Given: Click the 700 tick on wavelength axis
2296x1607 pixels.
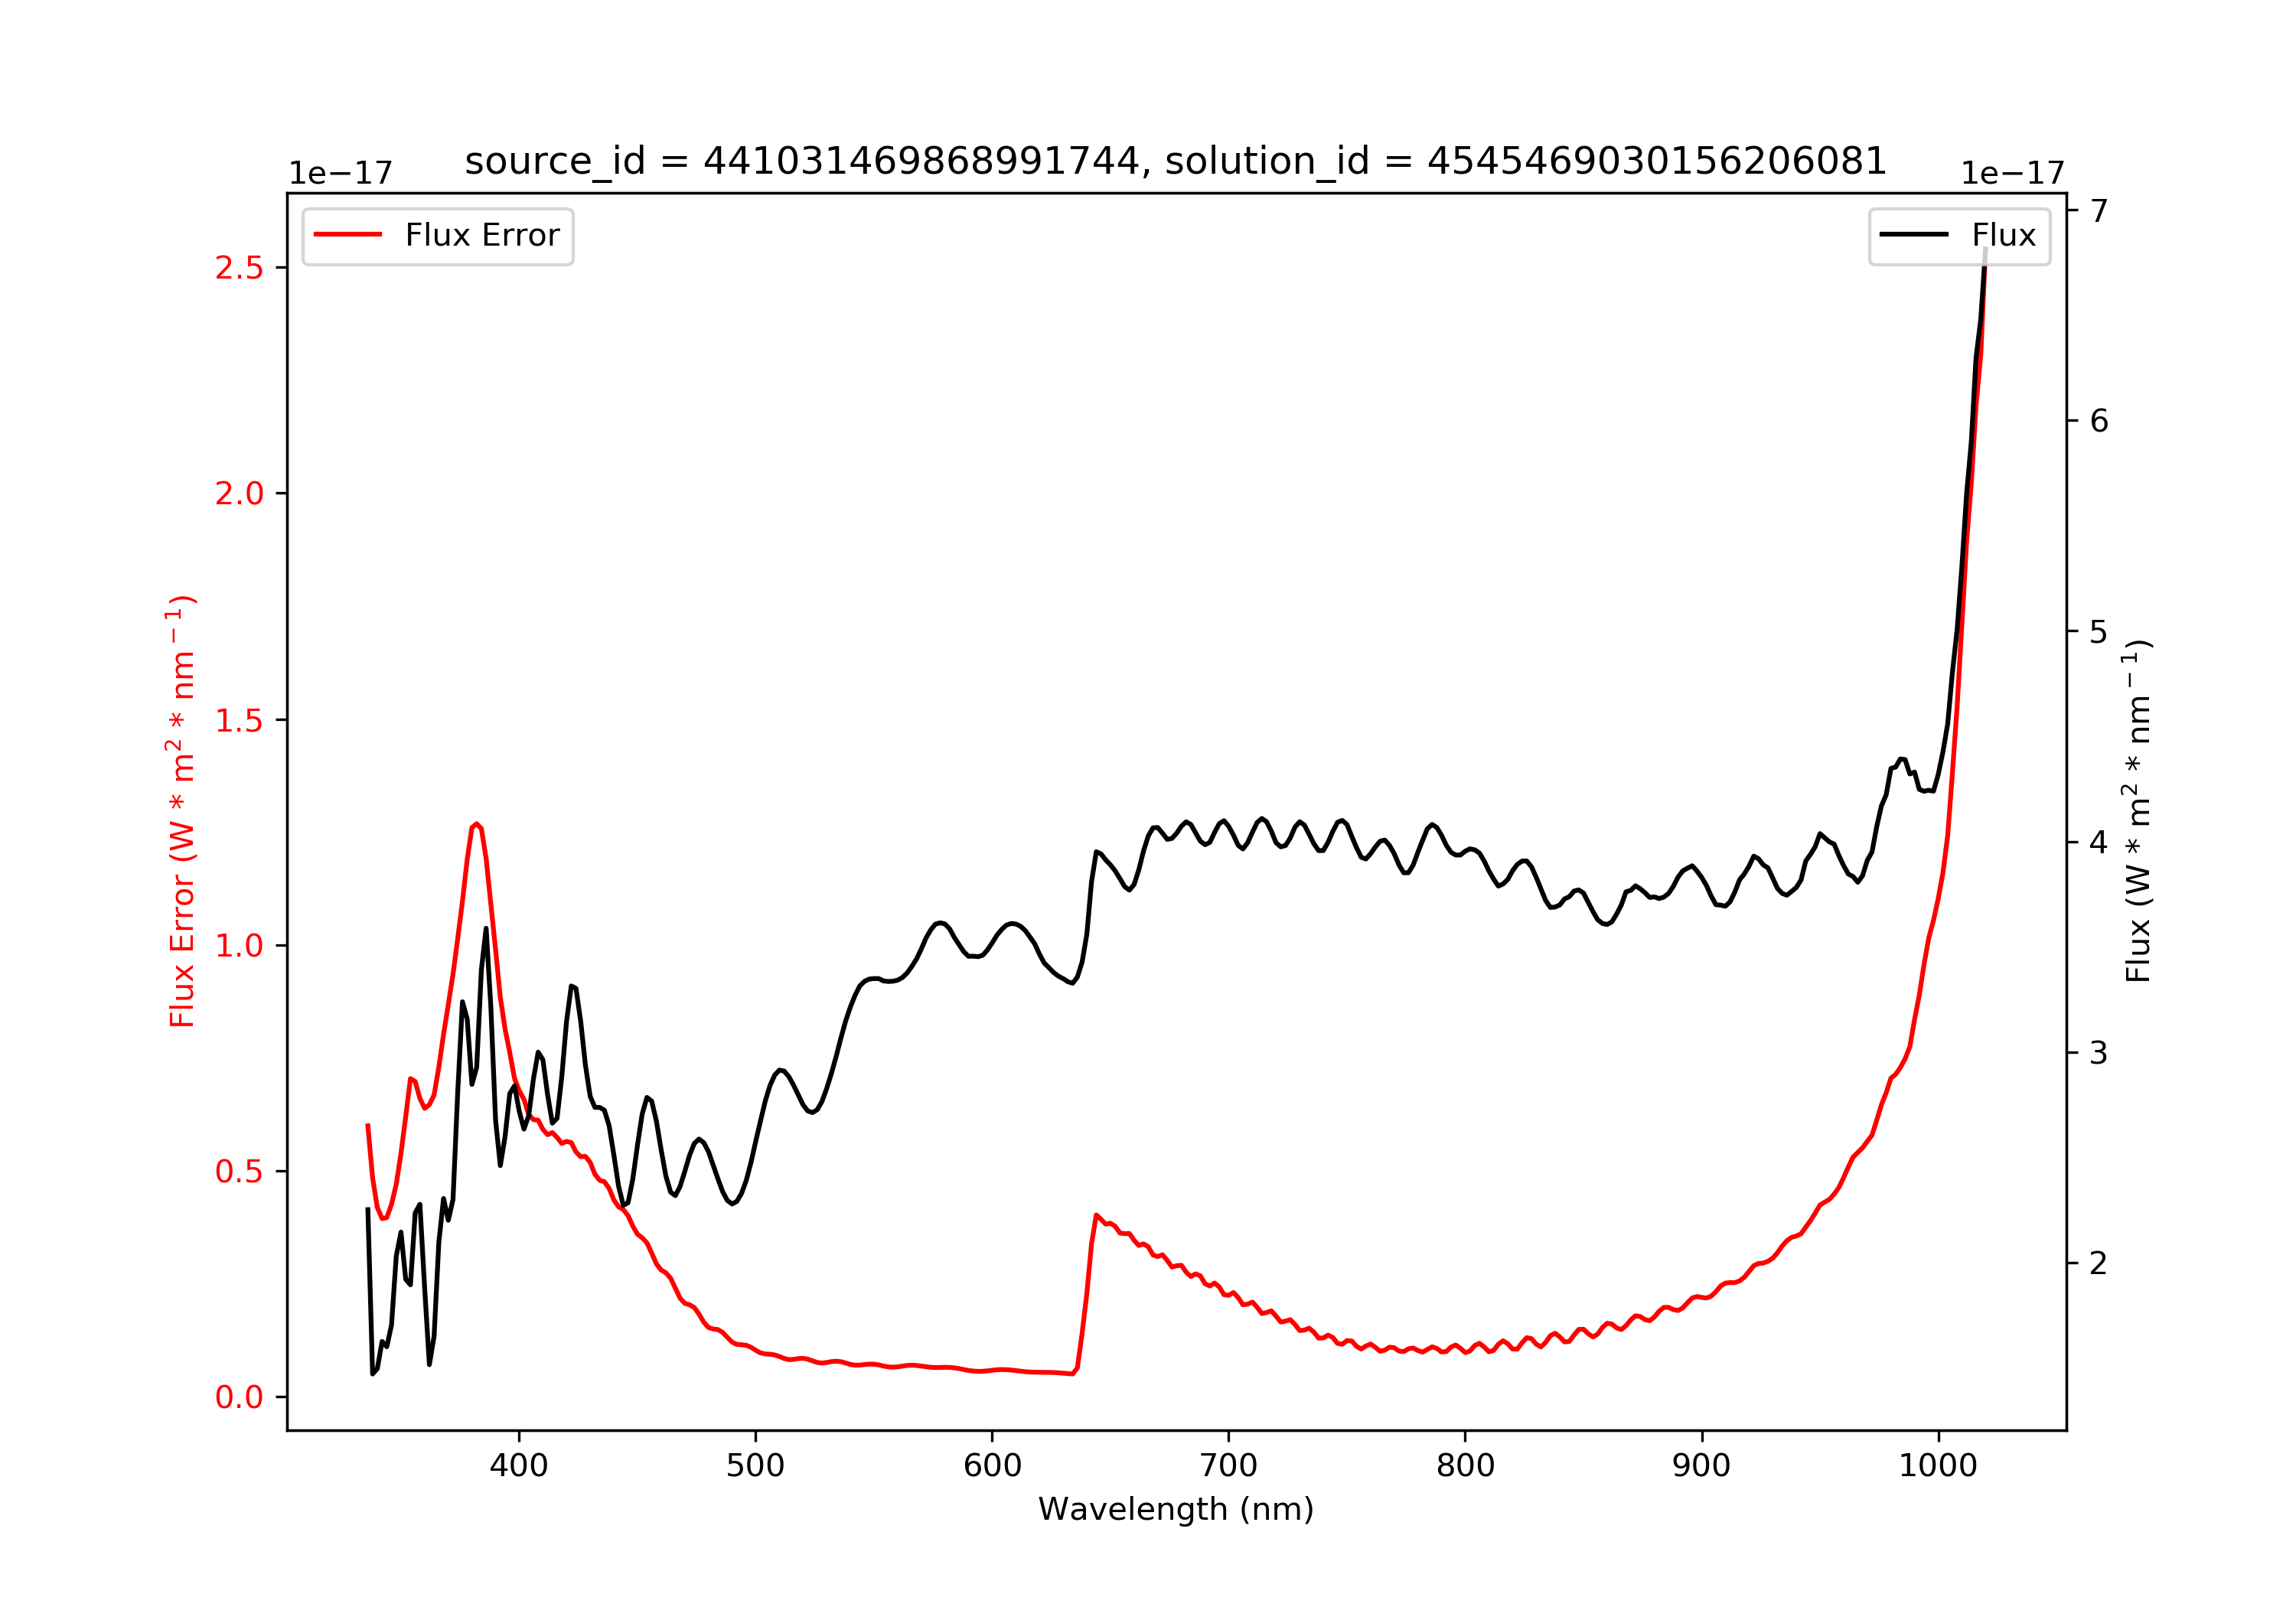Looking at the screenshot, I should 1229,1466.
